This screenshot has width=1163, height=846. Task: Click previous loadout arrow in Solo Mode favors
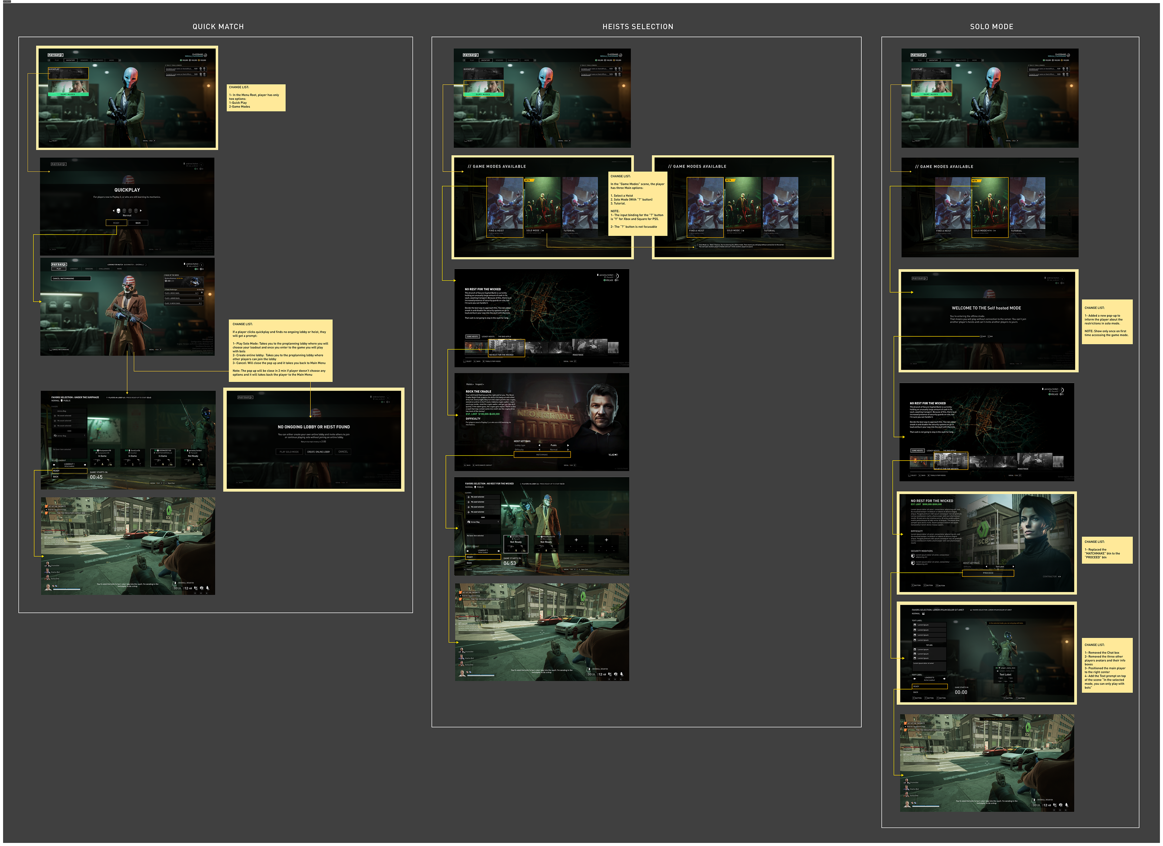(915, 678)
